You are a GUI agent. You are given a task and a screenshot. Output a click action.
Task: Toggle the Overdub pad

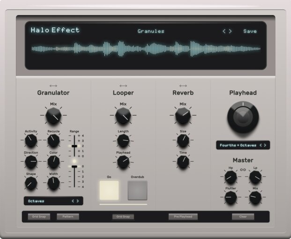(x=137, y=190)
